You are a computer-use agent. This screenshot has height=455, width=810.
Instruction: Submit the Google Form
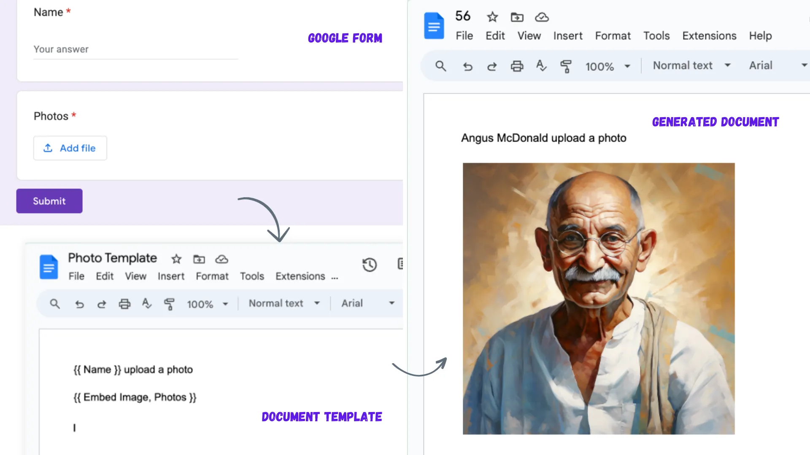tap(49, 201)
